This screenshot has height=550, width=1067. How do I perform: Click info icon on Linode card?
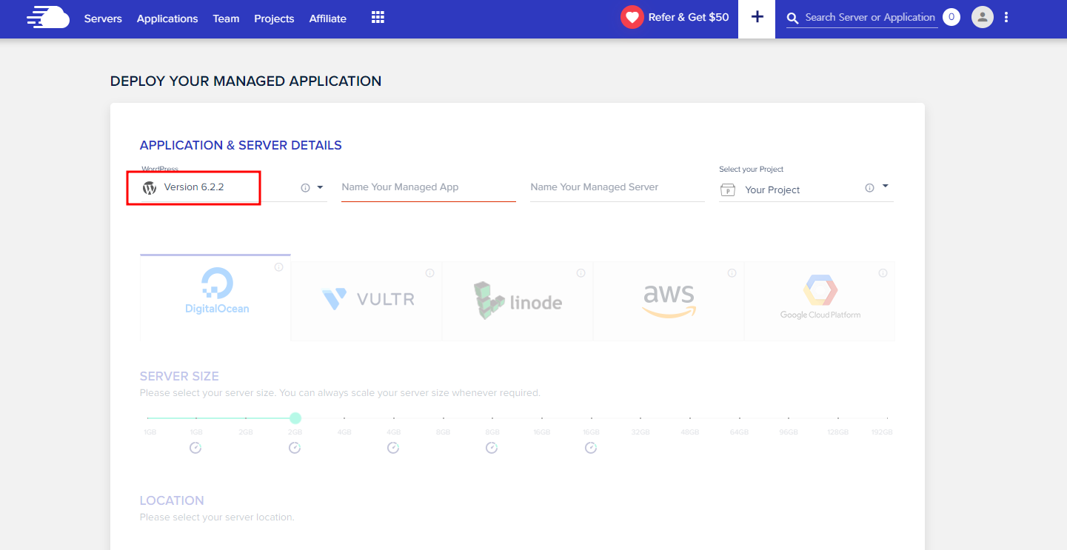[581, 273]
